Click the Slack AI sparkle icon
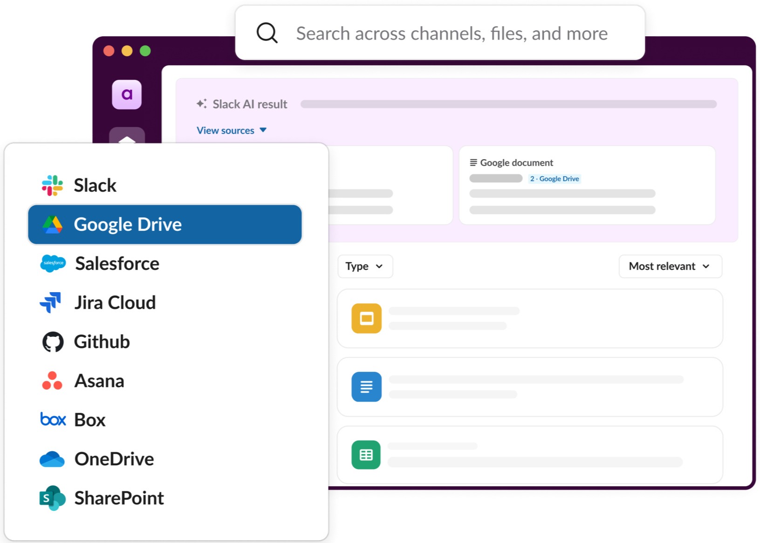This screenshot has width=760, height=543. 201,104
